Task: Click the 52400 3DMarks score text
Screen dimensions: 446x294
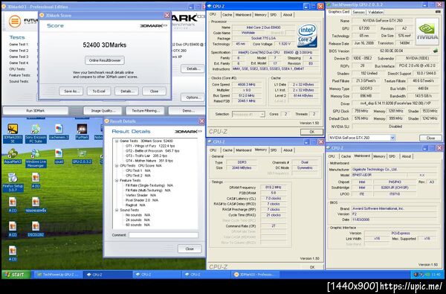Action: (x=105, y=45)
